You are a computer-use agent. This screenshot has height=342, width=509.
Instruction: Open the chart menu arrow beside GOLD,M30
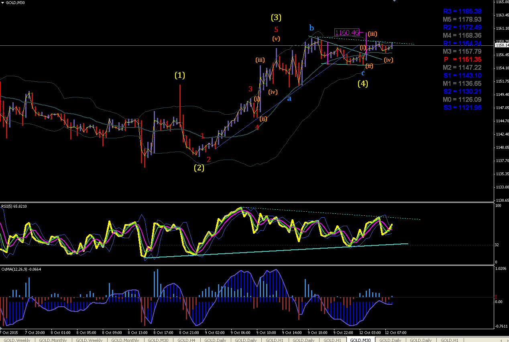3,3
